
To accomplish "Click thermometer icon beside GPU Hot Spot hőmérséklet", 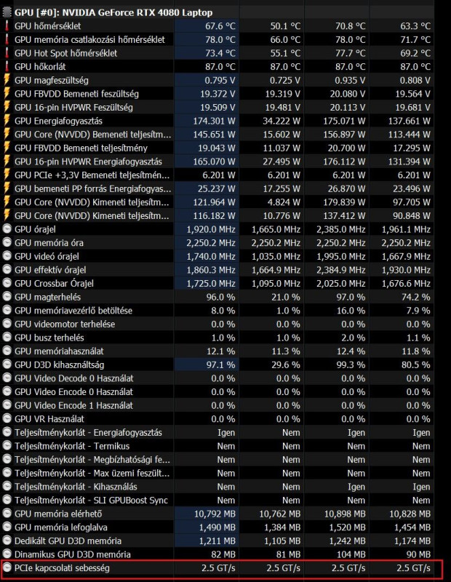I will tap(7, 53).
